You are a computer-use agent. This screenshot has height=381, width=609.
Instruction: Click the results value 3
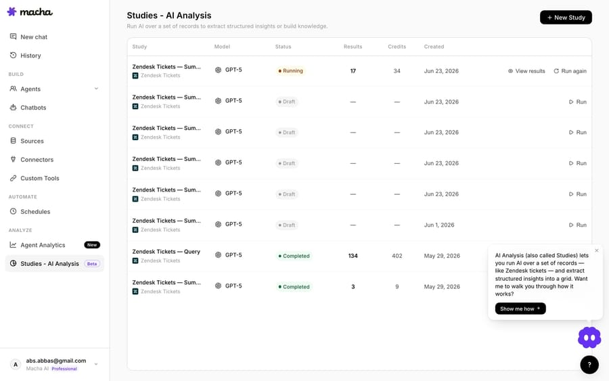[x=353, y=287]
